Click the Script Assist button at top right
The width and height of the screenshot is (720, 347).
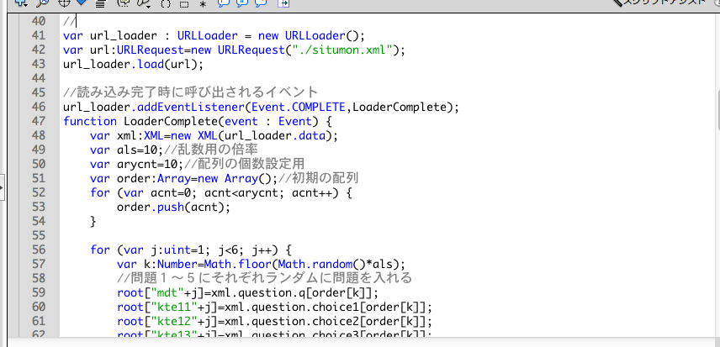(x=659, y=3)
